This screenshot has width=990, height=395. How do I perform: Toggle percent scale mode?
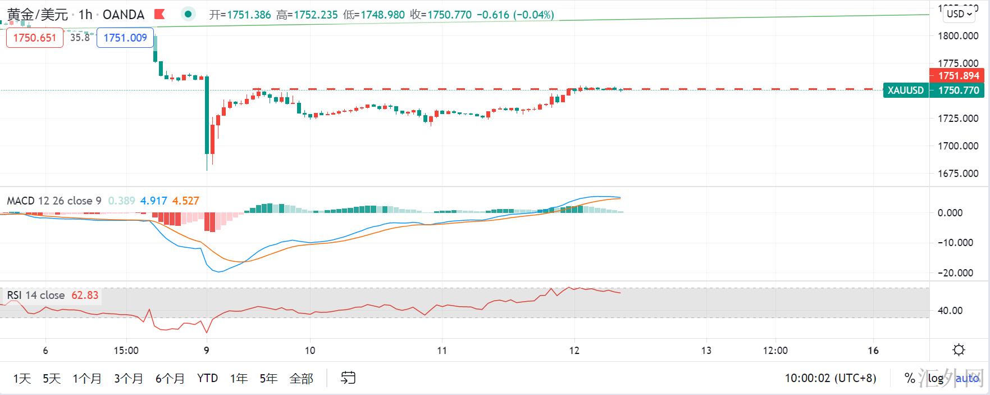(x=910, y=378)
